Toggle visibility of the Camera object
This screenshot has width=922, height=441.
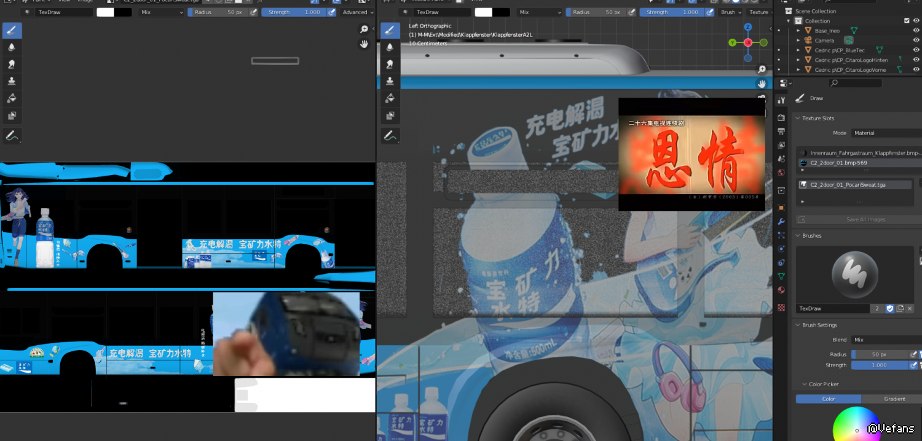[916, 40]
